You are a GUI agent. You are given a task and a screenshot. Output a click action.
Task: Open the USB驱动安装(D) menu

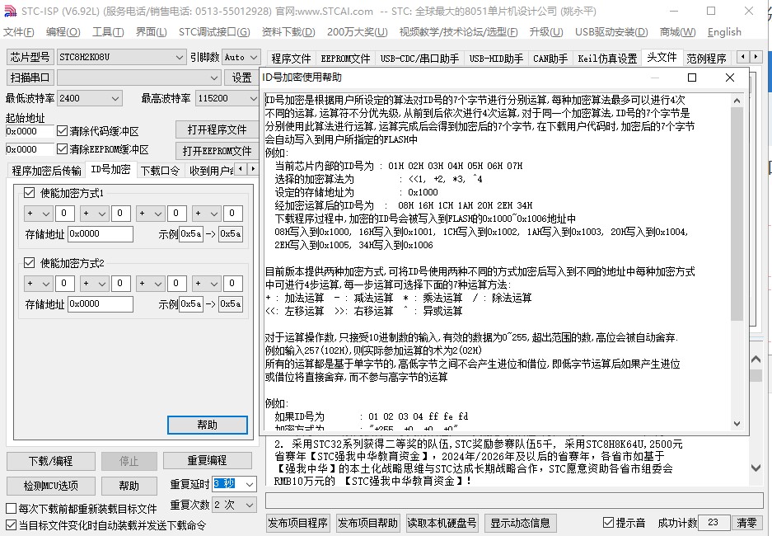tap(611, 32)
